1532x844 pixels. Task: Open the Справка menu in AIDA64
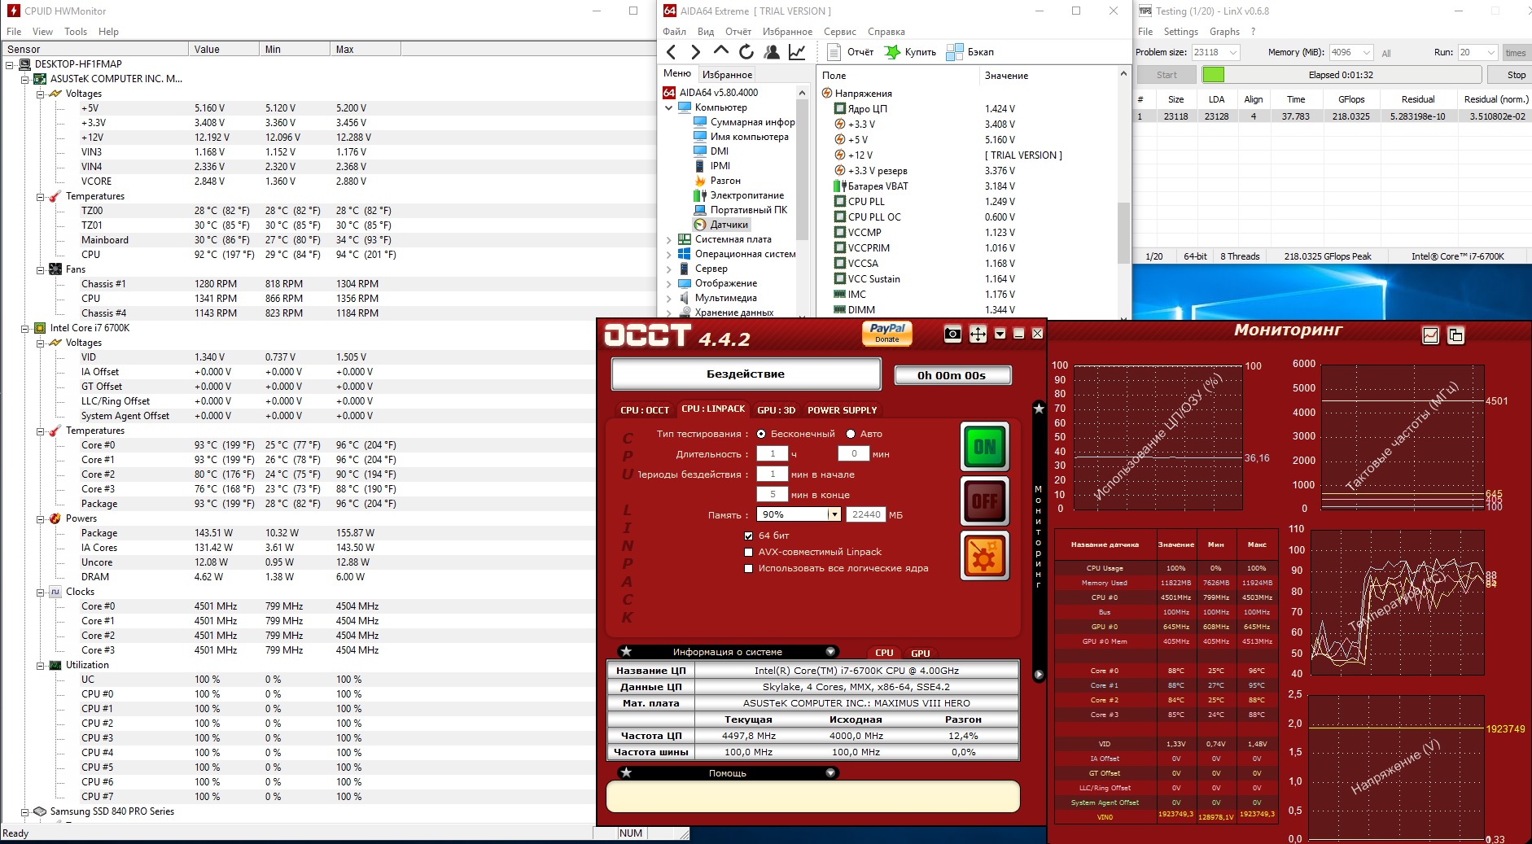(886, 32)
